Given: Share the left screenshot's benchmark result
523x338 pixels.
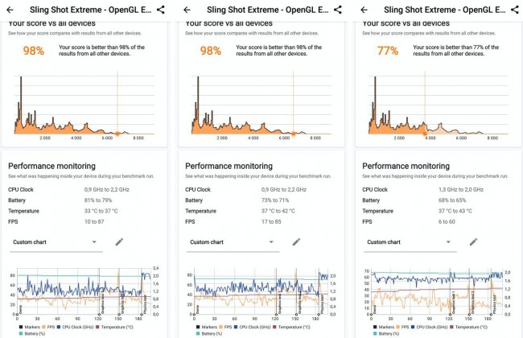Looking at the screenshot, I should tap(161, 10).
